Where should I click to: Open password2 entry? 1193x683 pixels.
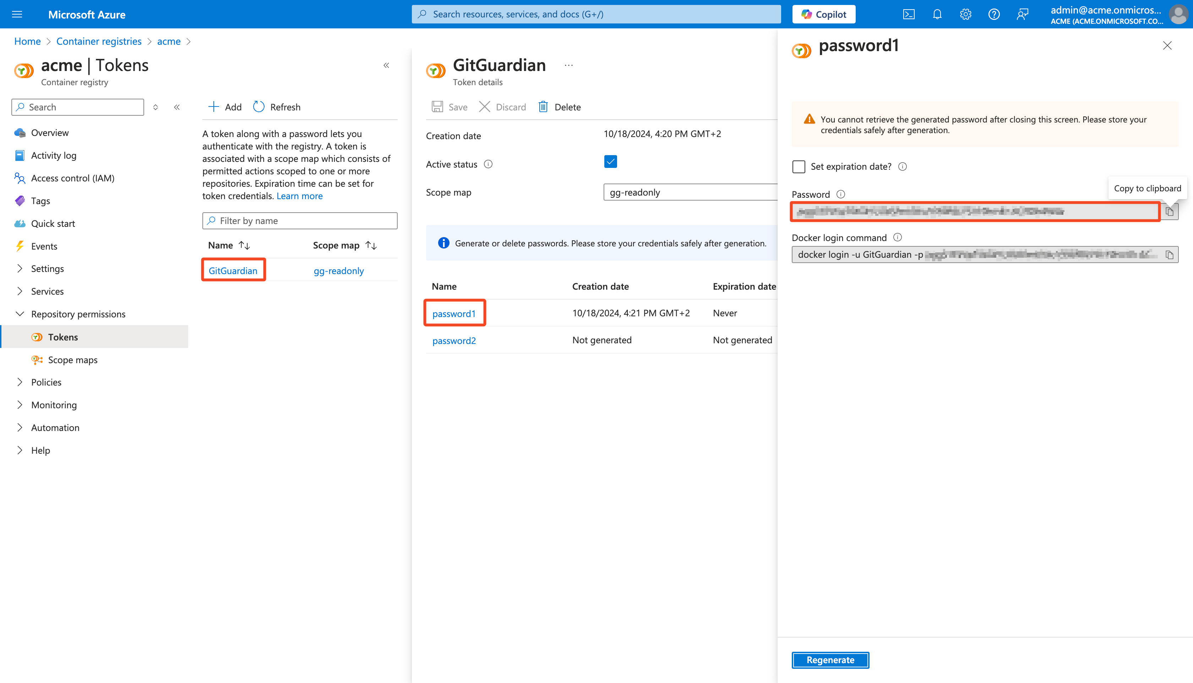454,340
